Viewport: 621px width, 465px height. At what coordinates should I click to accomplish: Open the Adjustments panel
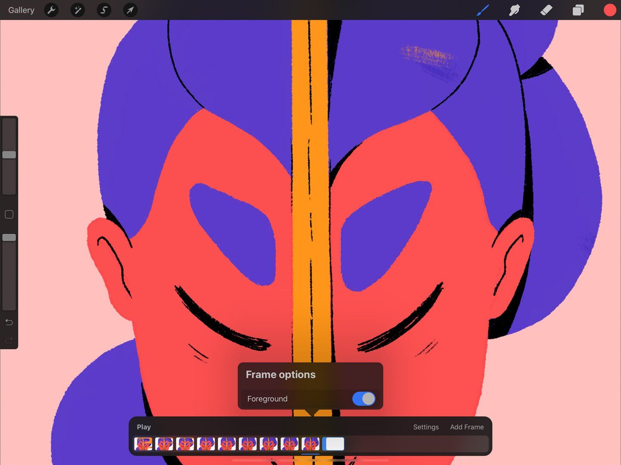pyautogui.click(x=78, y=10)
